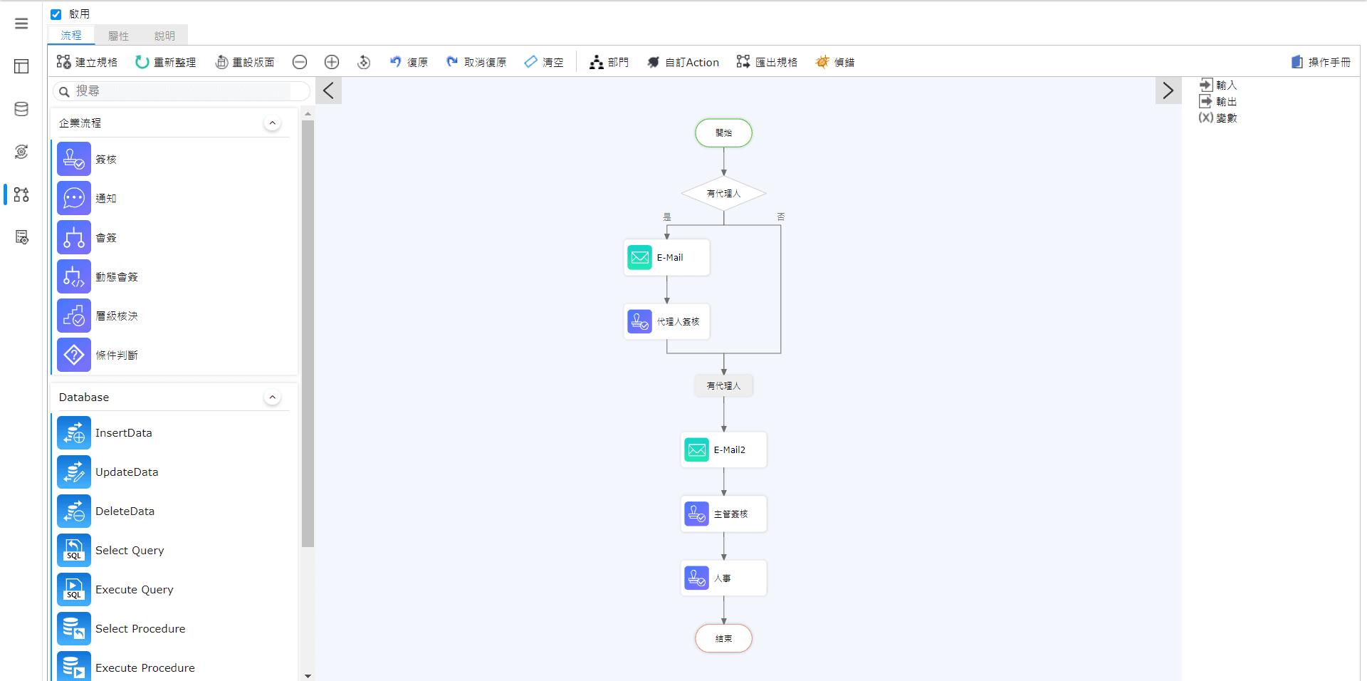Select the 開始 start node
Viewport: 1367px width, 681px height.
tap(723, 133)
